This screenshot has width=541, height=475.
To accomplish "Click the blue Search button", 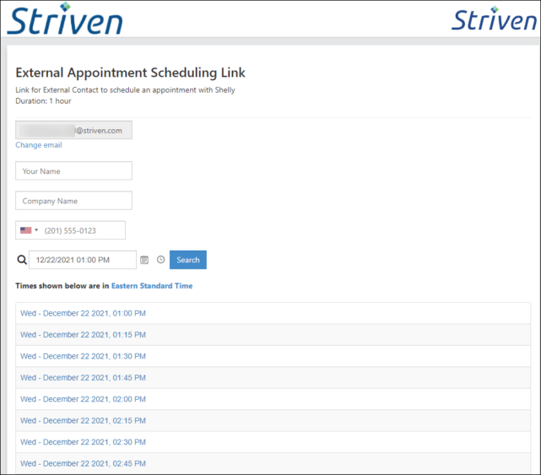I will click(188, 260).
